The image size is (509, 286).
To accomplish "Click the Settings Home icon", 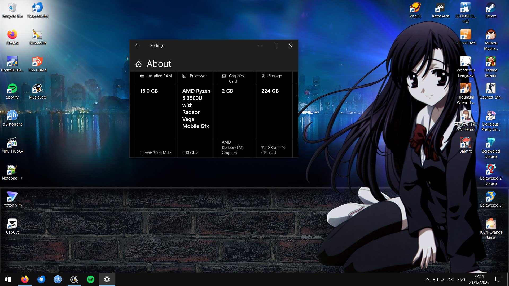I will point(138,64).
